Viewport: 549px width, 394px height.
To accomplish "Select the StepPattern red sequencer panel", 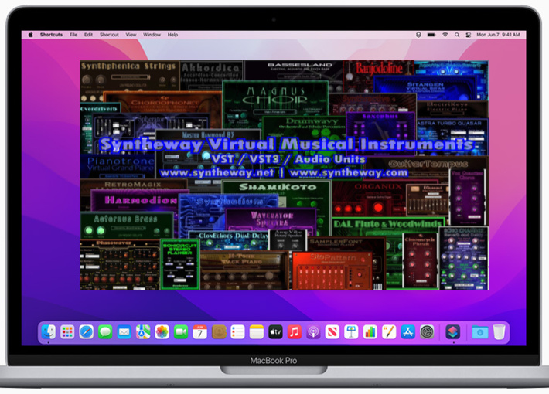I will click(x=332, y=270).
